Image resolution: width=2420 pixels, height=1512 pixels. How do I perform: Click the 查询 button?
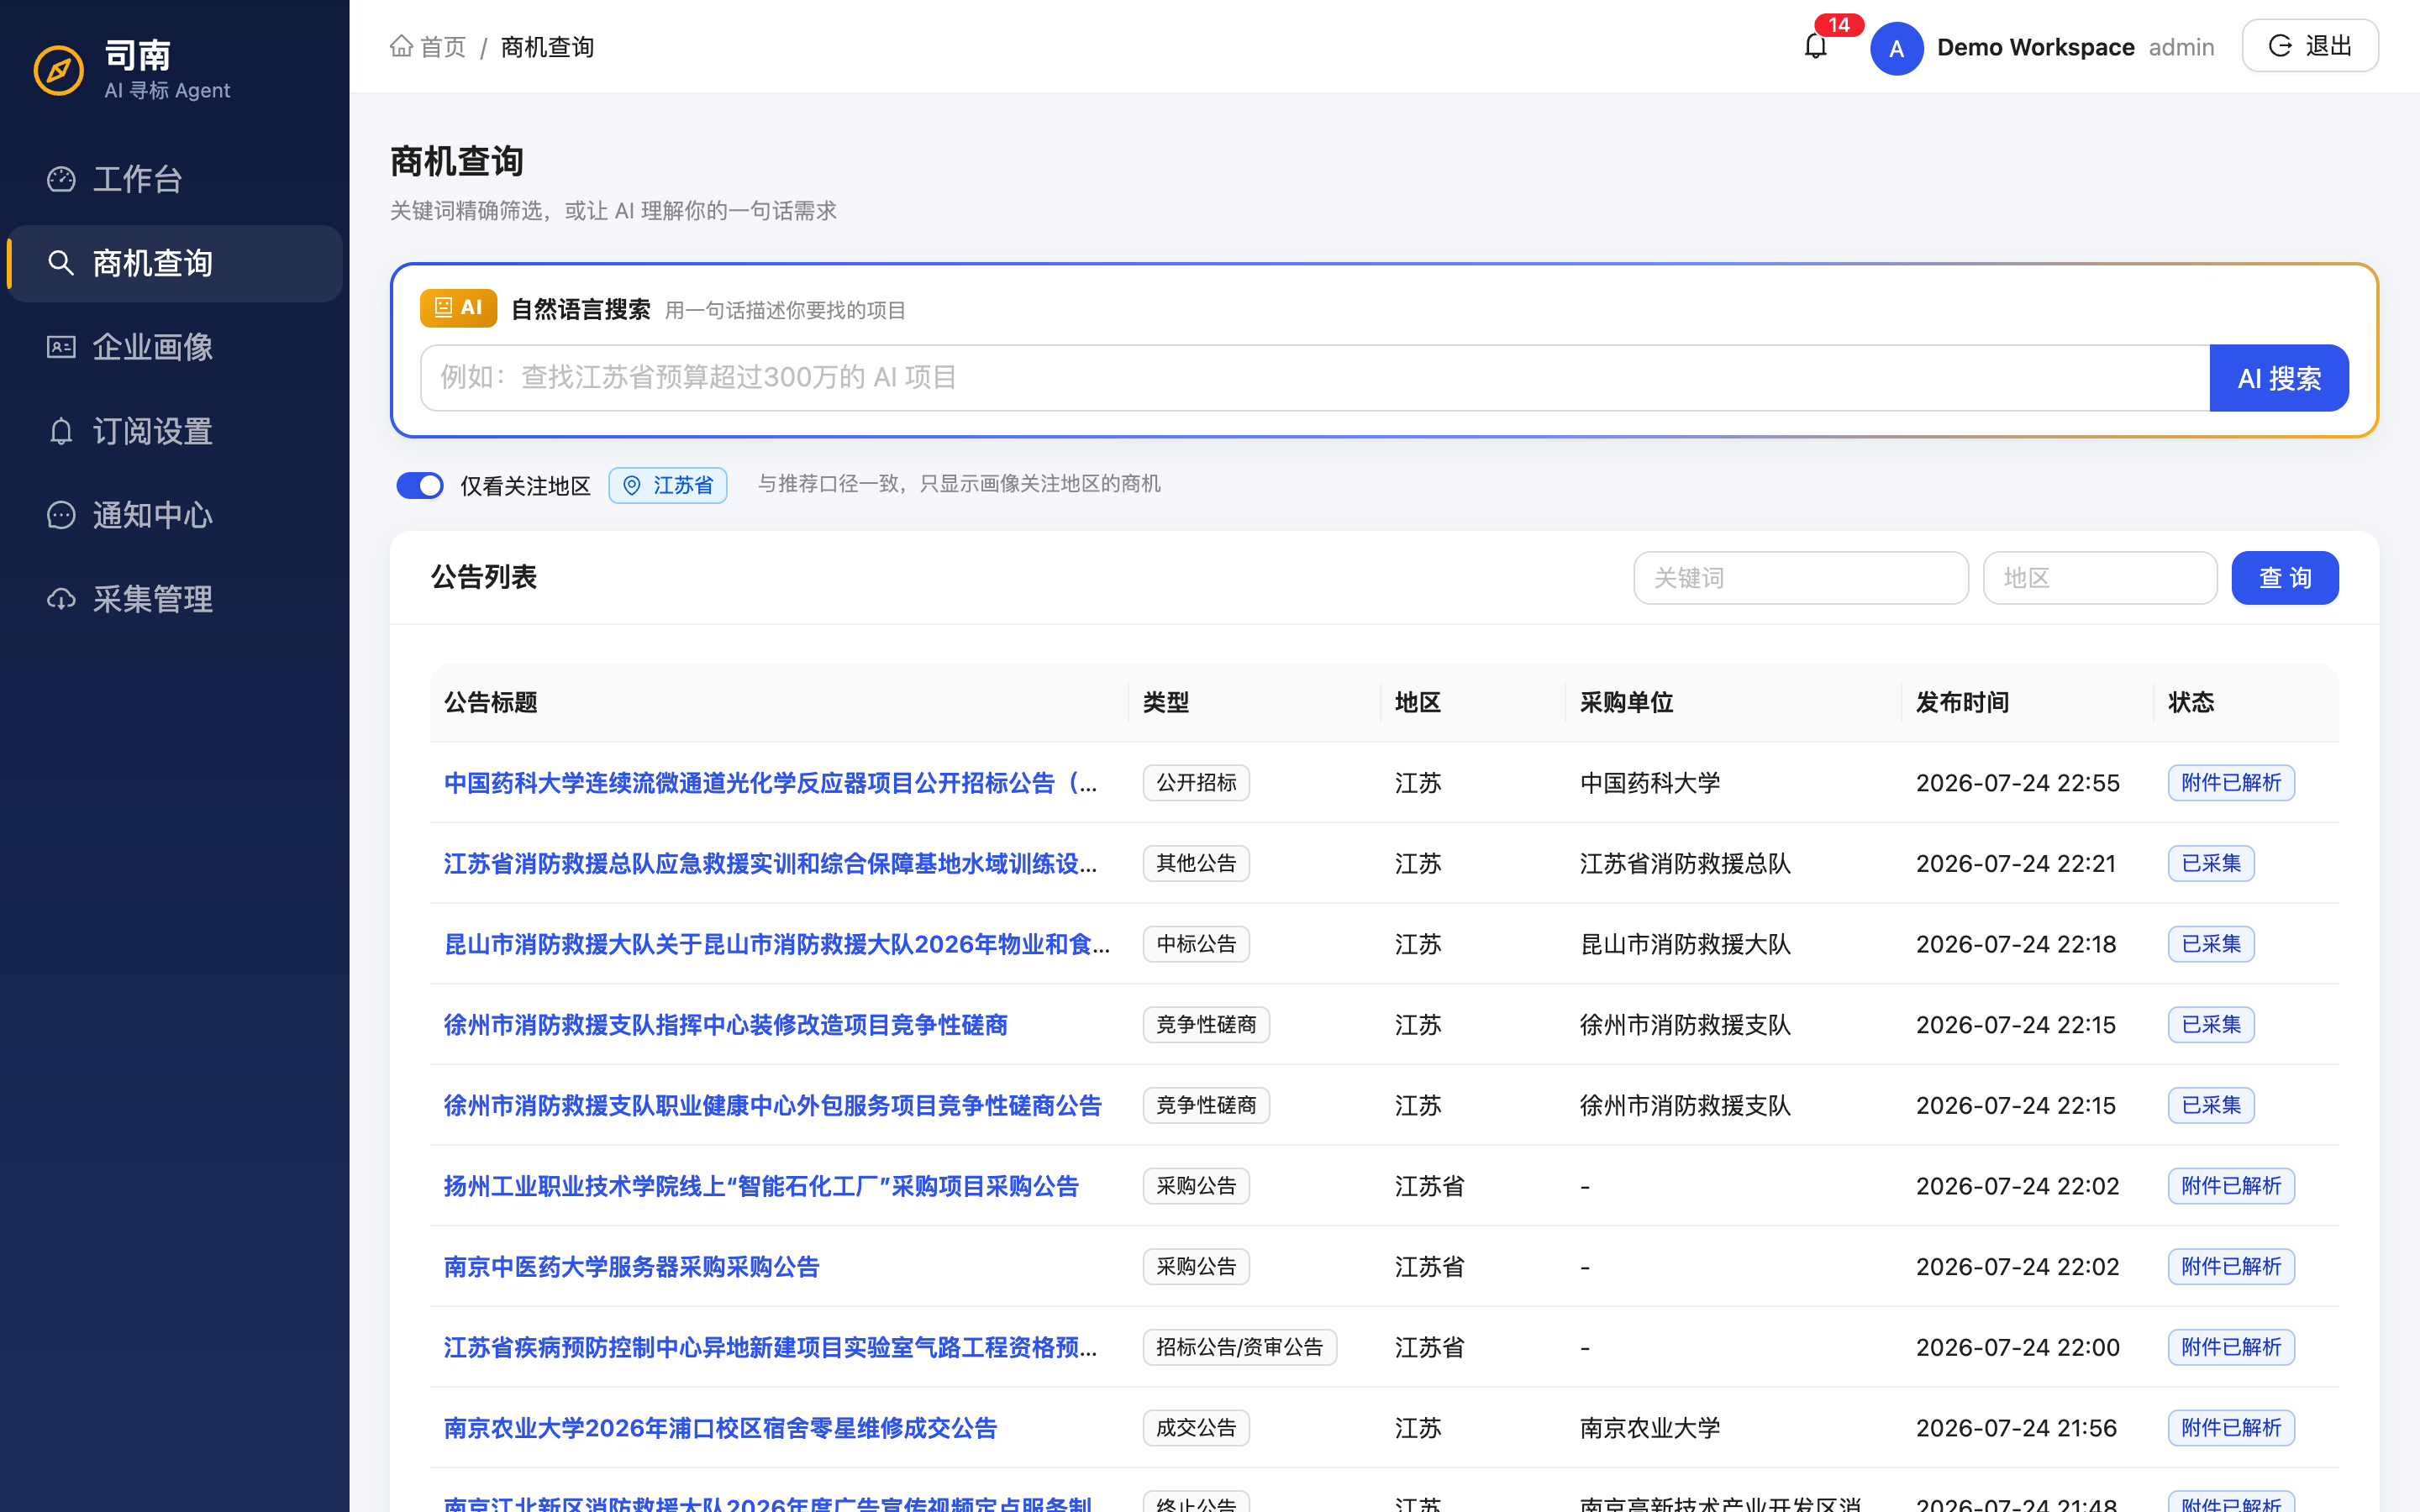coord(2285,578)
